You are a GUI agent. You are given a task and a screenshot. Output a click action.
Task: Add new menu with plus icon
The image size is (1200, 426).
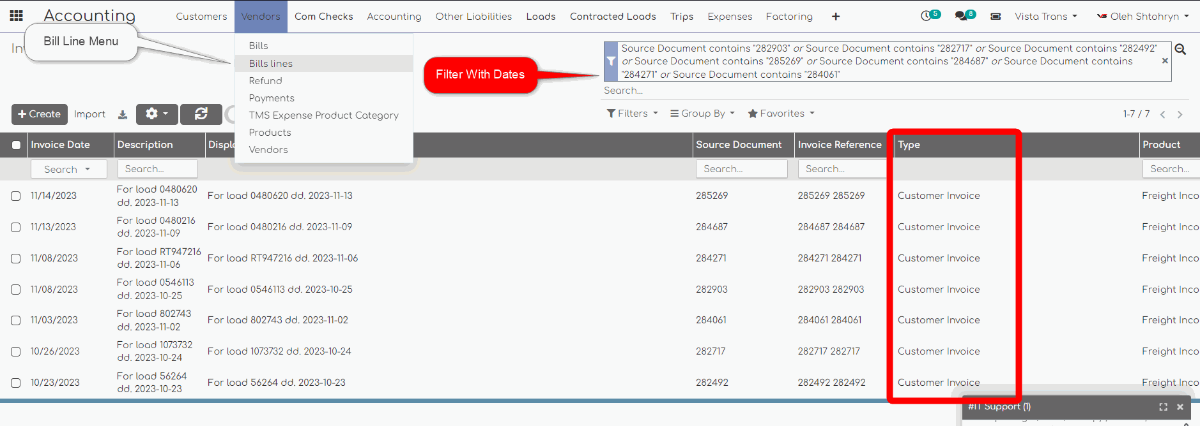tap(836, 17)
